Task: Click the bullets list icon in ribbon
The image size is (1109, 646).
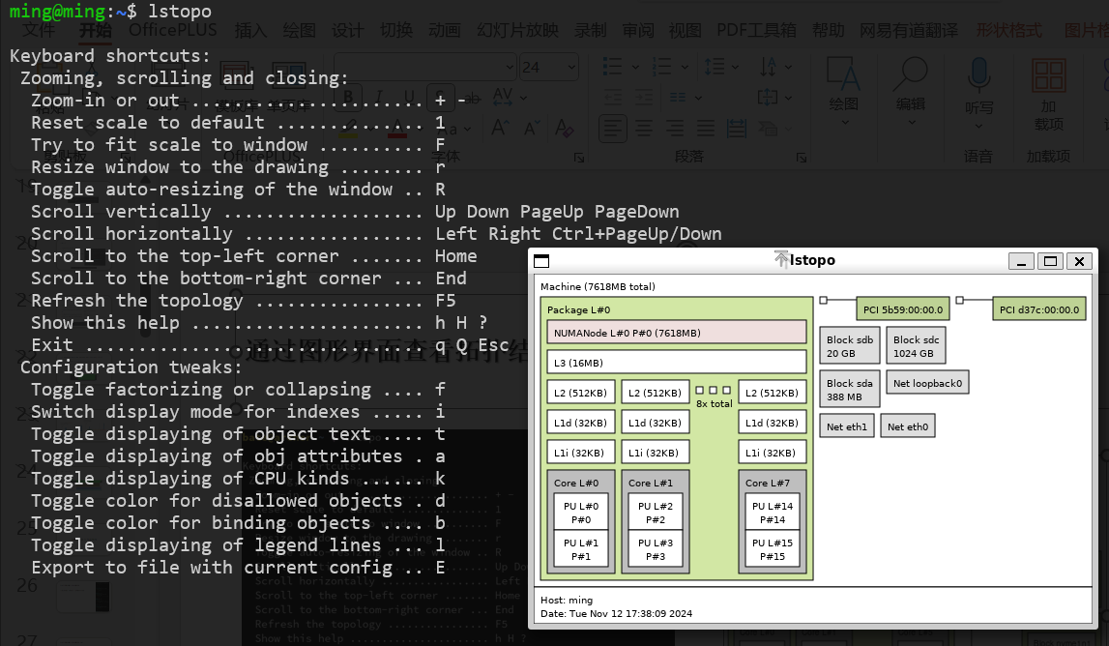Action: [x=612, y=68]
